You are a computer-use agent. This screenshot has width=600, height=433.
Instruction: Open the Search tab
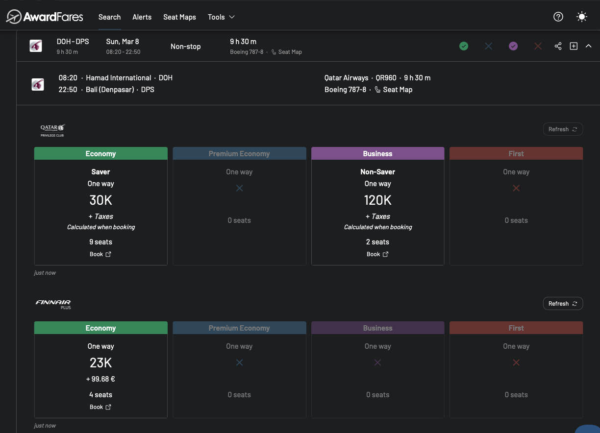109,17
